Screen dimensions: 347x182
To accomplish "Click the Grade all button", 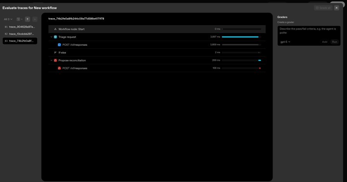I will 323,8.
